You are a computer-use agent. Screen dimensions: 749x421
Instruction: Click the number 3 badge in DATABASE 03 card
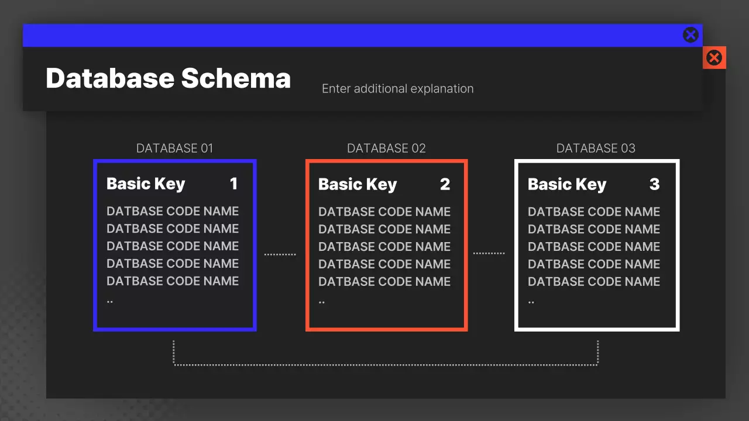click(x=655, y=184)
